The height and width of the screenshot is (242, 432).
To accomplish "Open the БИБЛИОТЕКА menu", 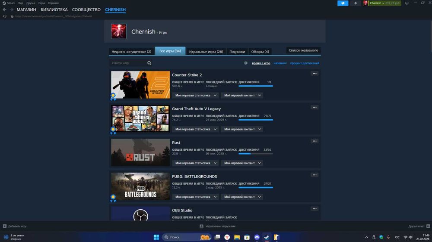I will tap(54, 9).
